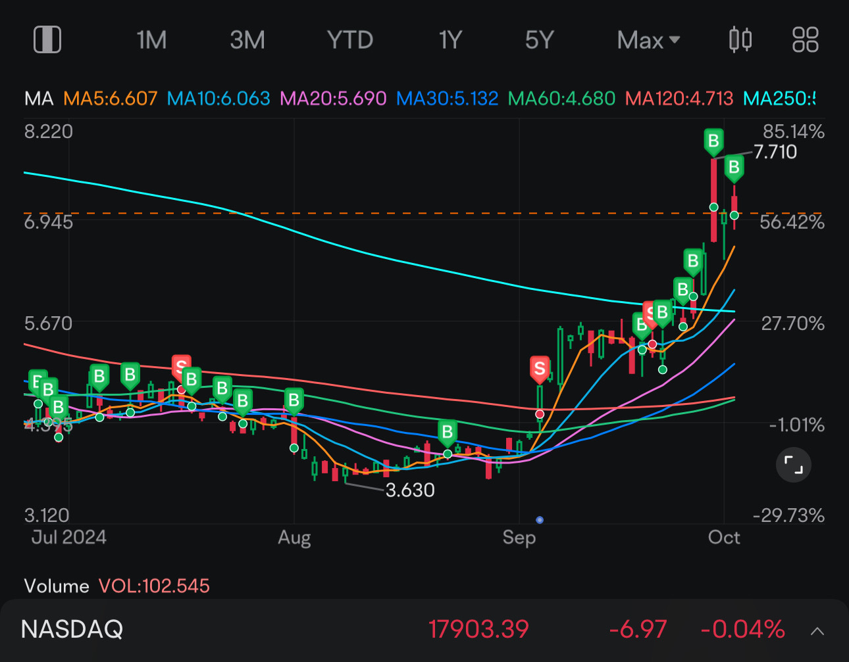The width and height of the screenshot is (849, 662).
Task: Tap the cut-off MA250 value
Action: click(x=779, y=99)
